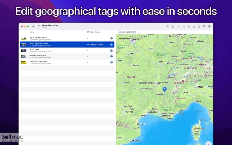Click the blue location pin on map
This screenshot has width=232, height=145.
[x=165, y=89]
